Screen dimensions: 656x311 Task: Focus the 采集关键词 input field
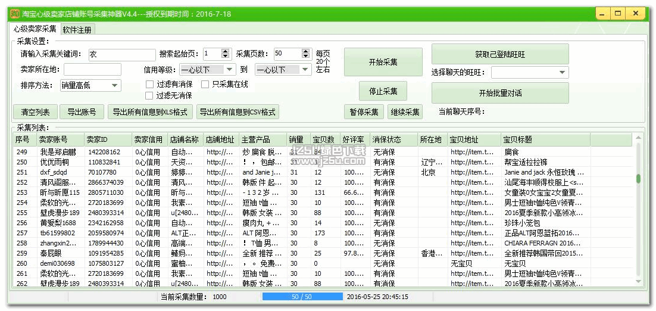[x=122, y=54]
